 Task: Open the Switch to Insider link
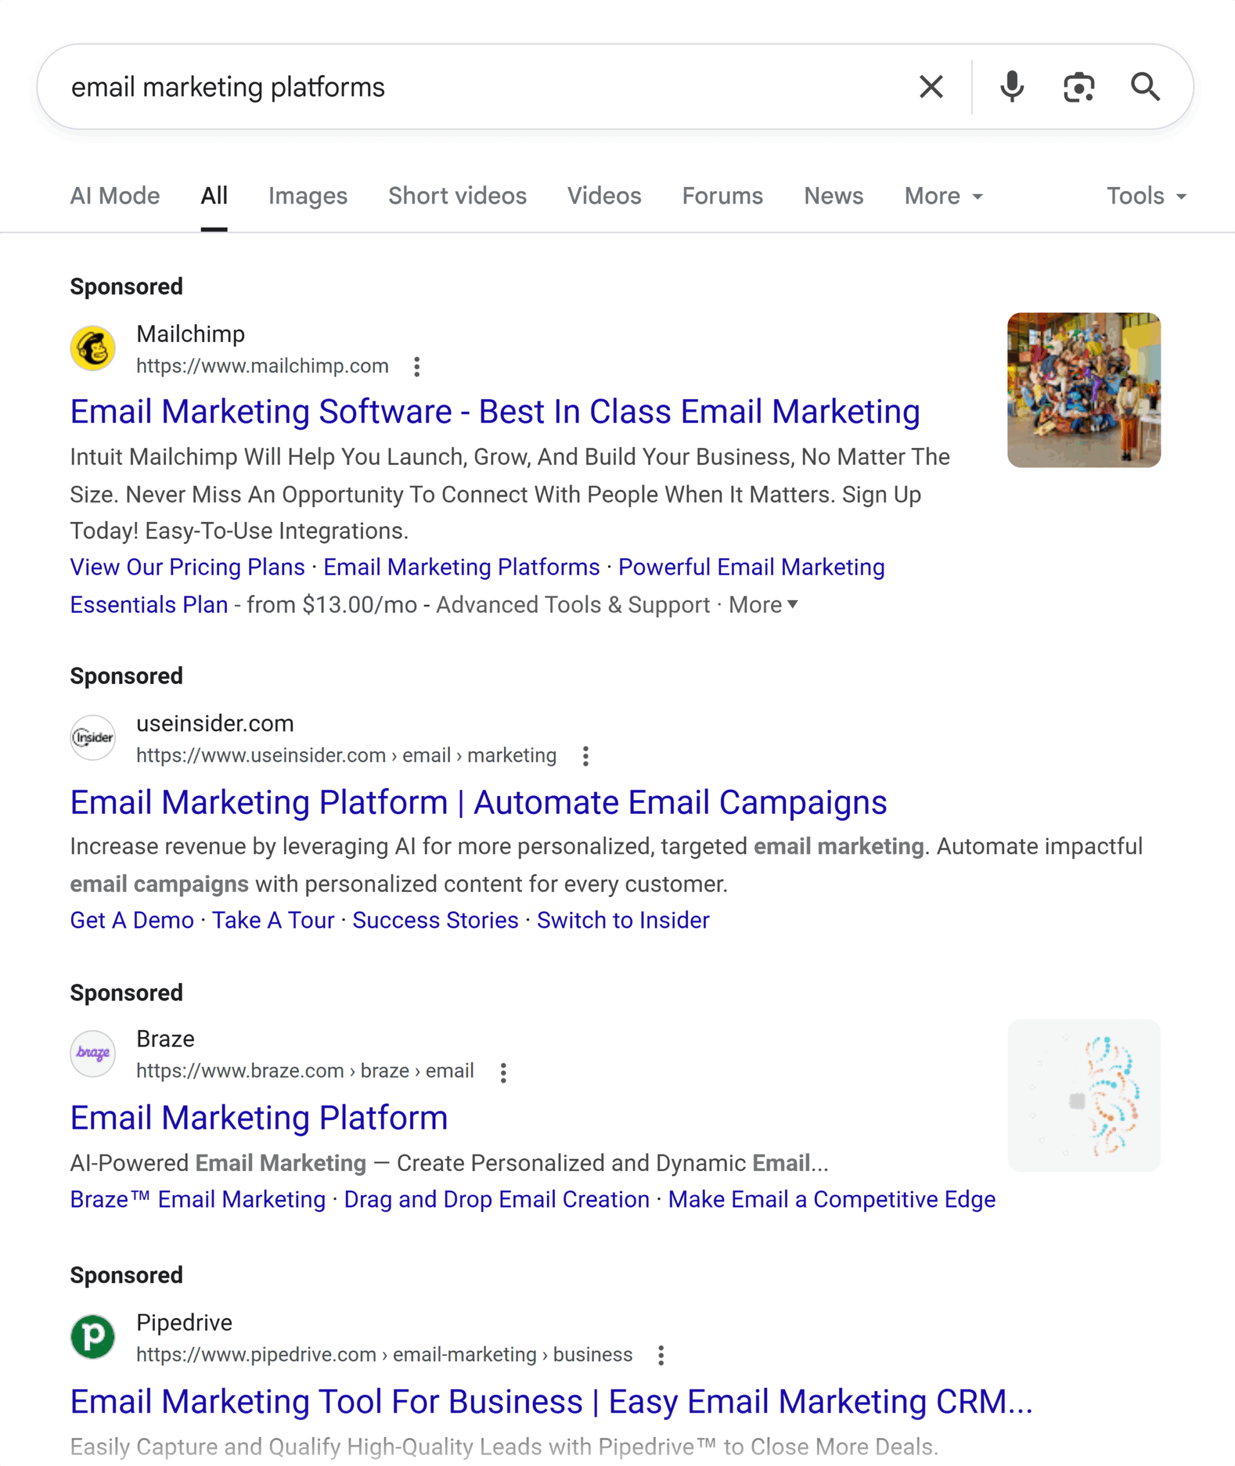(x=623, y=921)
